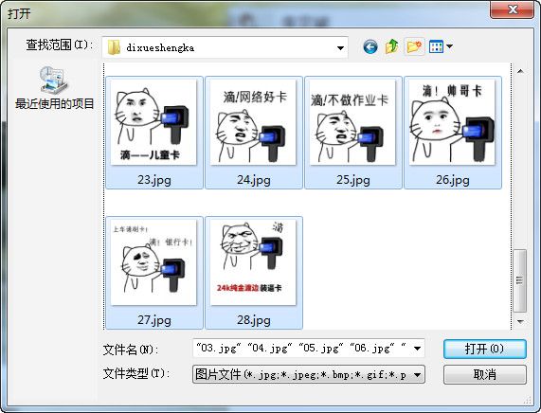Click the file name label 28.jpg
Screen dimensions: 541x413
pos(254,320)
